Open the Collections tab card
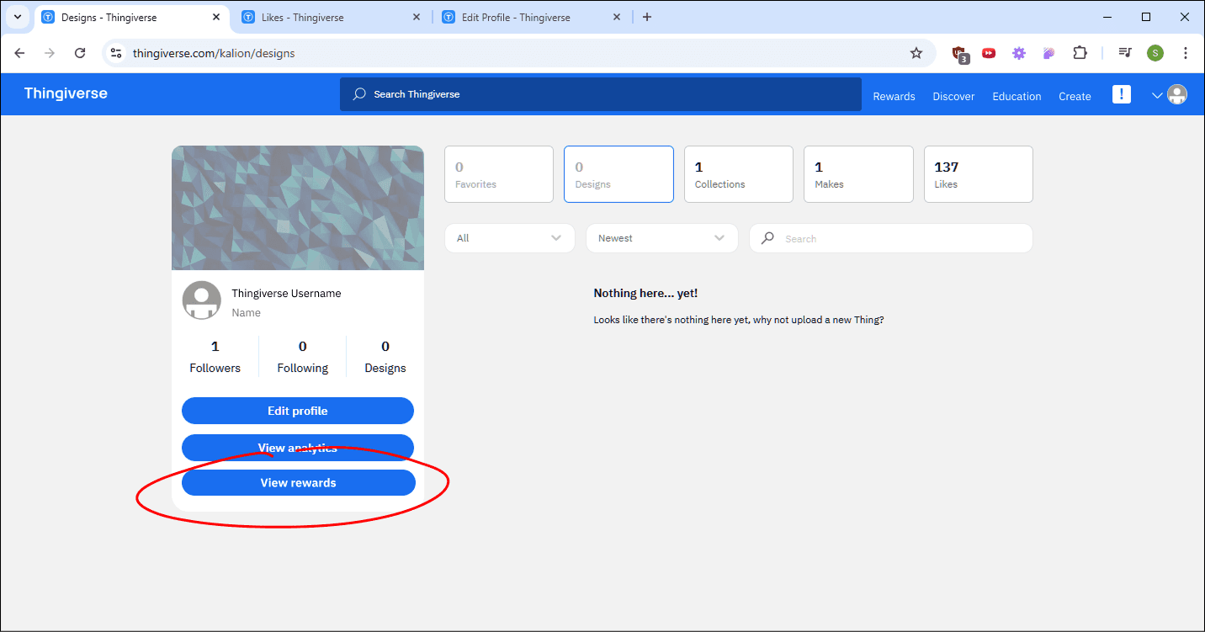 click(x=739, y=174)
